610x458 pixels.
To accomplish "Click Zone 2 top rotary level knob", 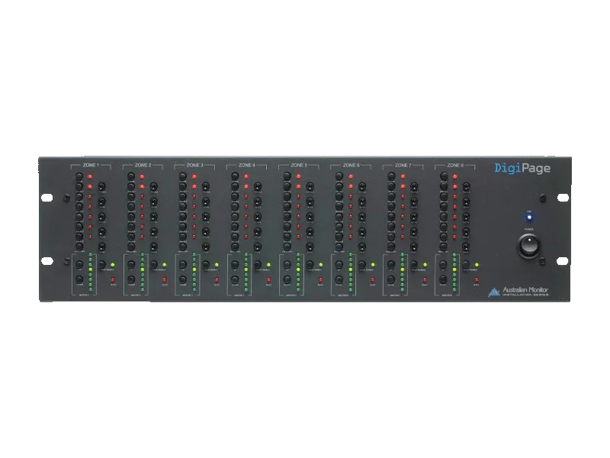I will pyautogui.click(x=155, y=185).
